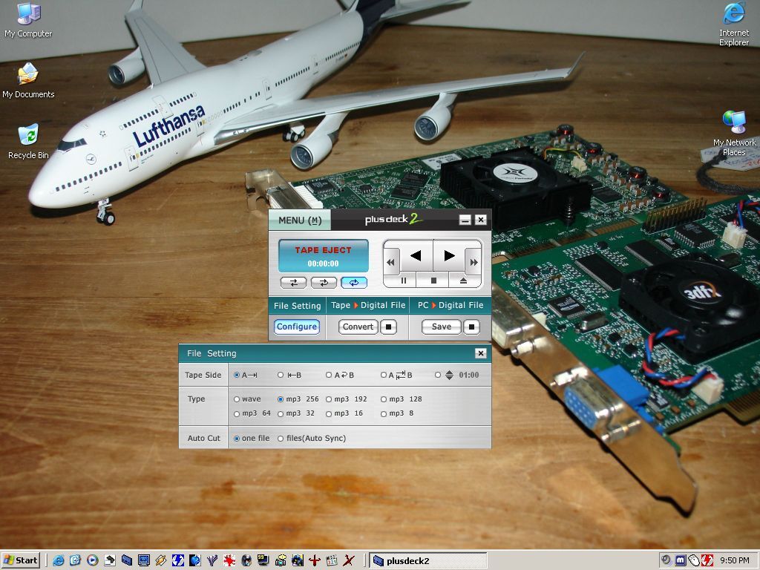This screenshot has width=760, height=570.
Task: Open Internet Explorer desktop icon
Action: 734,24
